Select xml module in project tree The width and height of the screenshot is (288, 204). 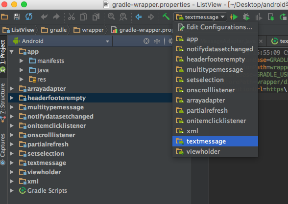click(x=33, y=182)
